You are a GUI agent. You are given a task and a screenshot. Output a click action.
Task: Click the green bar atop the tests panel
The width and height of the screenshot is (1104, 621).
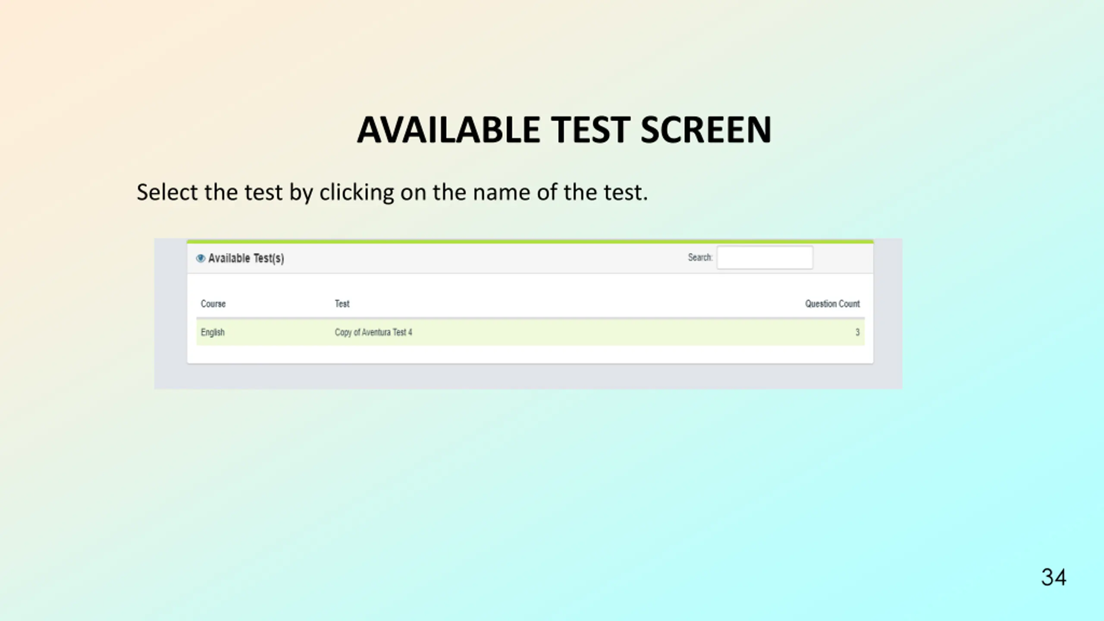point(530,242)
